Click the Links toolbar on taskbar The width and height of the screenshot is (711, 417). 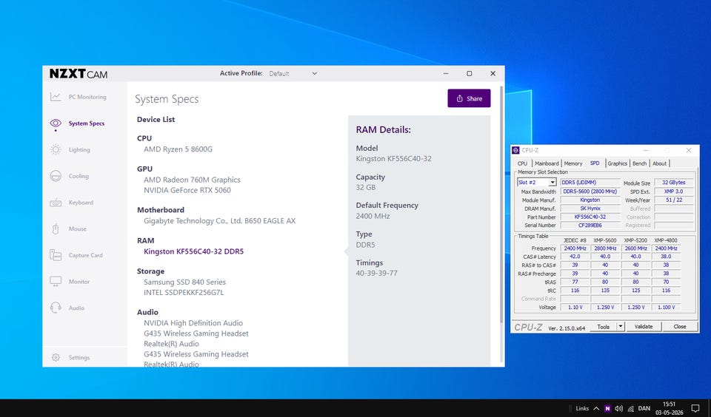pyautogui.click(x=582, y=408)
